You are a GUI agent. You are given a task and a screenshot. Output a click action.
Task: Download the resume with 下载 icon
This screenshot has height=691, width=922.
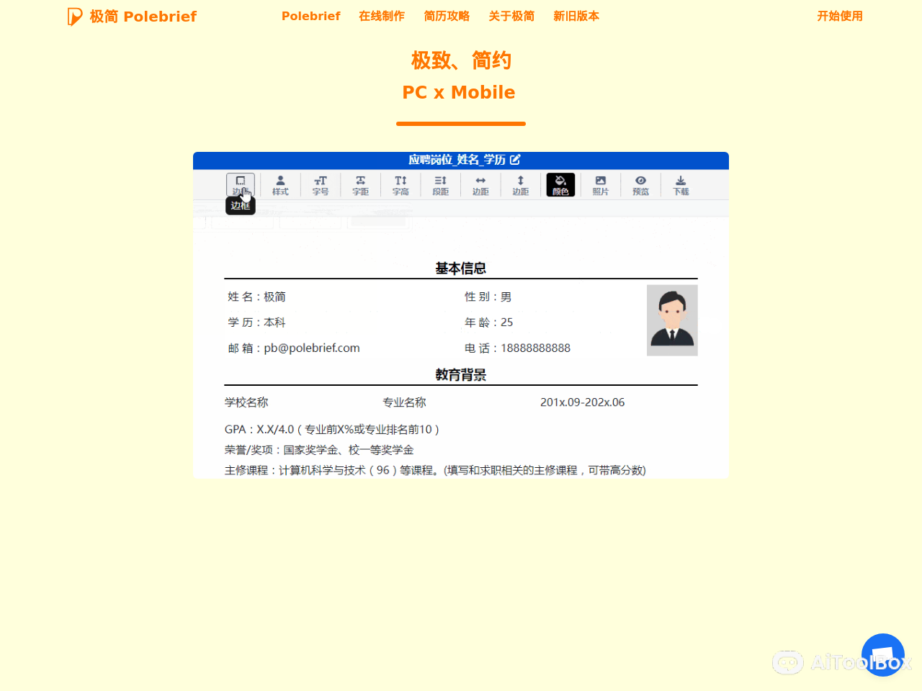point(680,184)
